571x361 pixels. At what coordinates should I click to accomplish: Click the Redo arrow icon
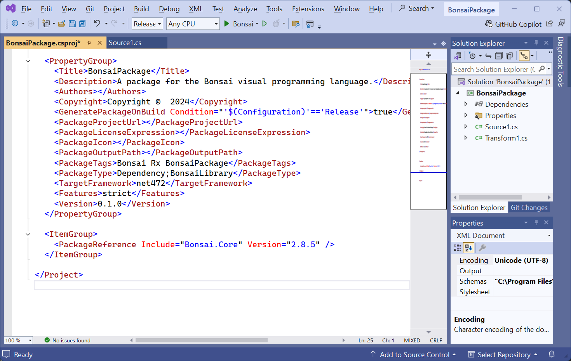coord(114,23)
